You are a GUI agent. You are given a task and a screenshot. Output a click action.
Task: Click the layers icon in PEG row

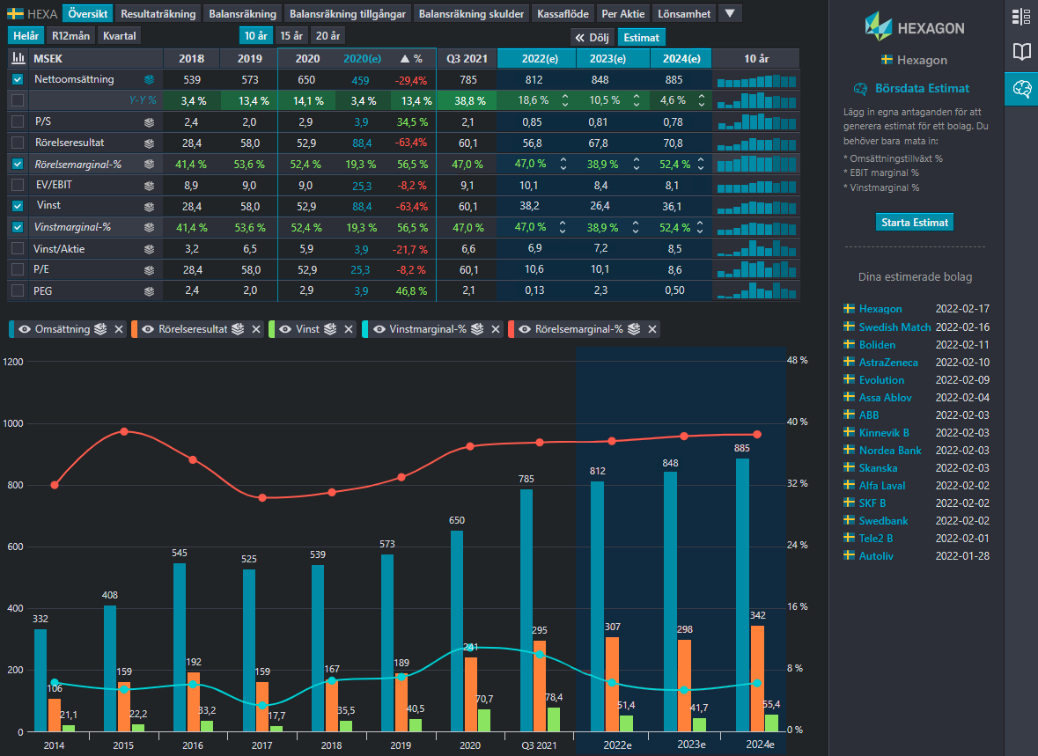coord(149,291)
